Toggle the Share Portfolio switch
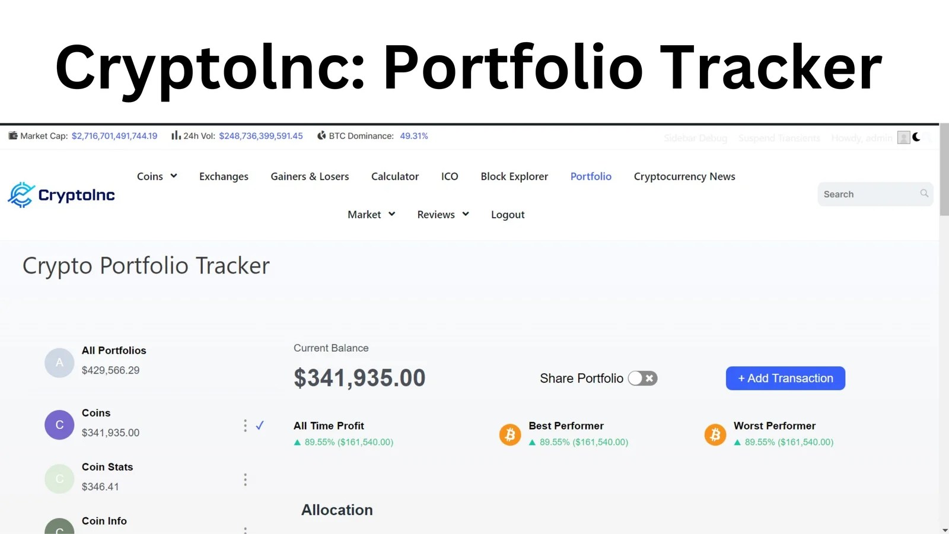Screen dimensions: 949x534 (x=642, y=378)
